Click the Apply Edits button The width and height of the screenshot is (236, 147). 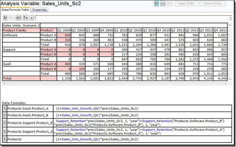(186, 3)
